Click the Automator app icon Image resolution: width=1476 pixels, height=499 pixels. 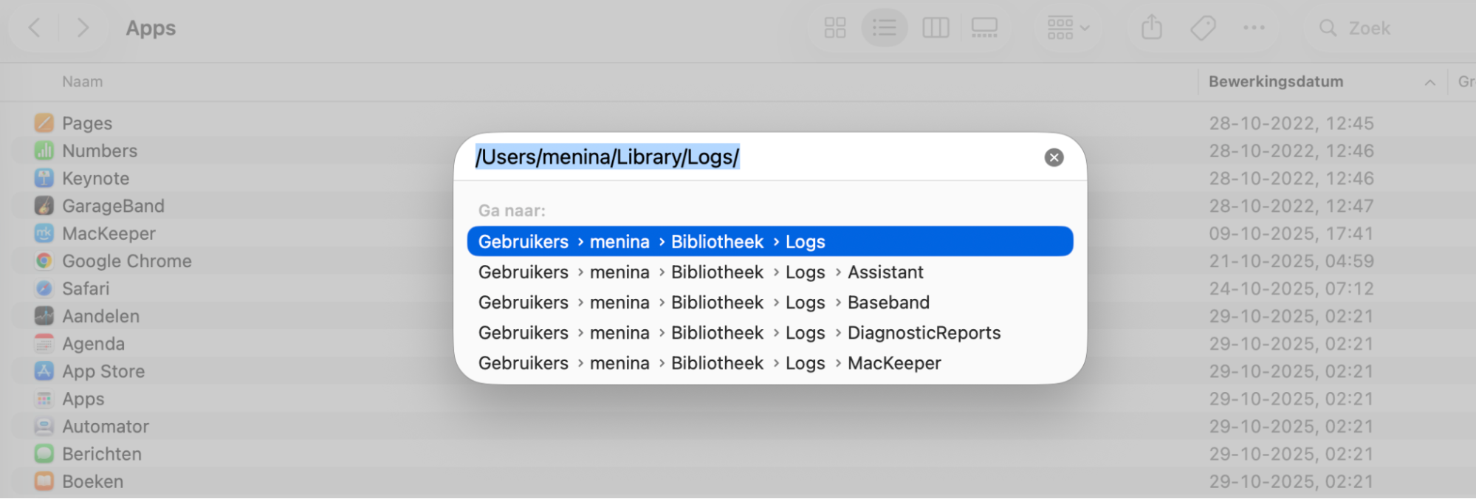[x=44, y=426]
